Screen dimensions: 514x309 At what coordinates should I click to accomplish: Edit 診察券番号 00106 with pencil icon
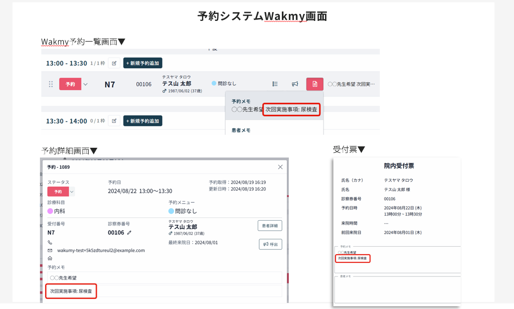(129, 233)
